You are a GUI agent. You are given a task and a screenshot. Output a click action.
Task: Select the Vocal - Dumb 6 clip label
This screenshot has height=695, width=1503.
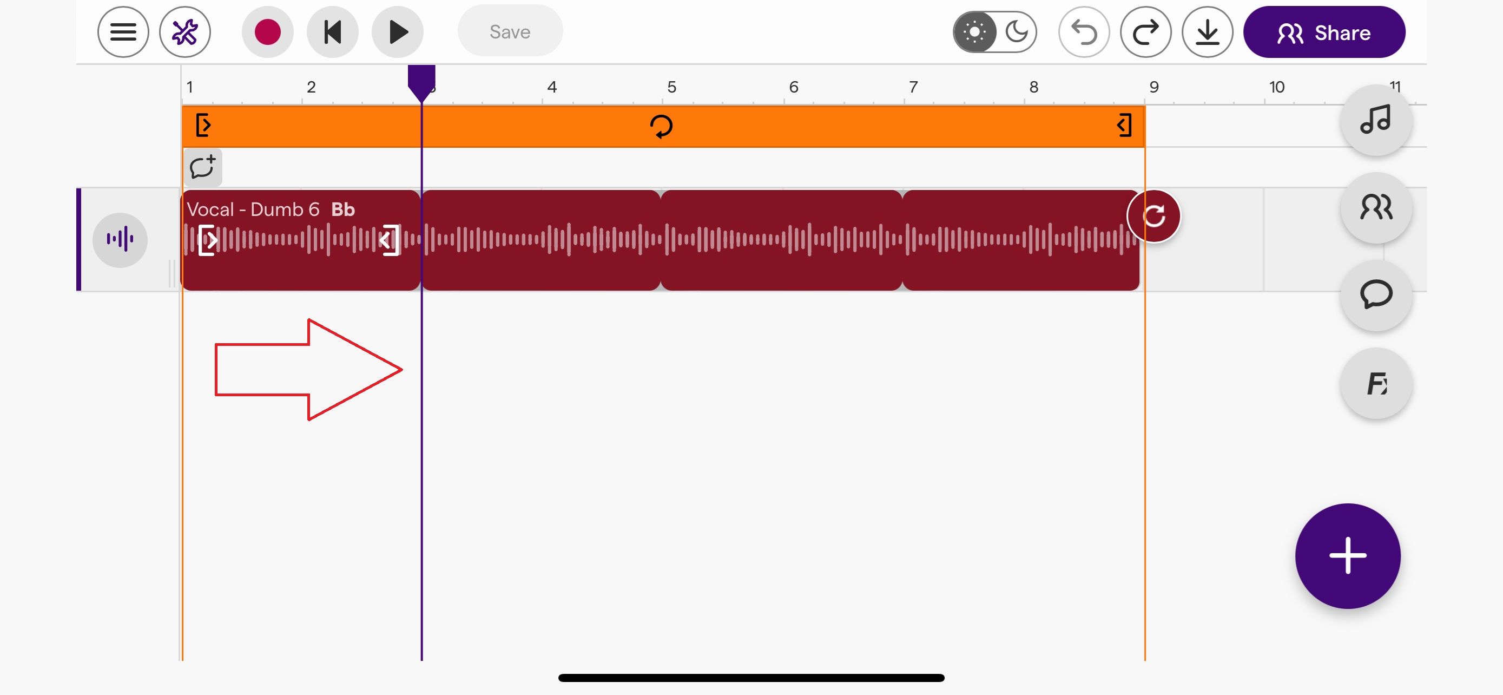click(x=253, y=209)
